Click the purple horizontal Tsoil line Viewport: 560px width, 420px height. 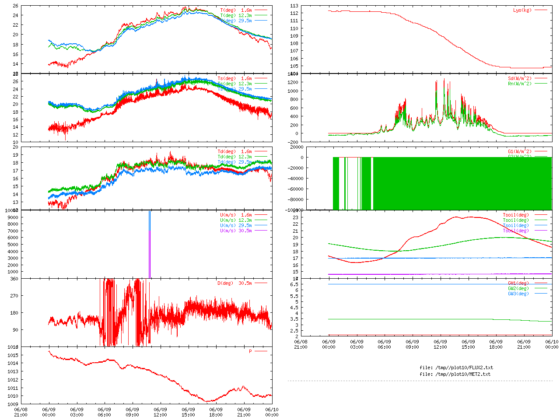(x=440, y=274)
